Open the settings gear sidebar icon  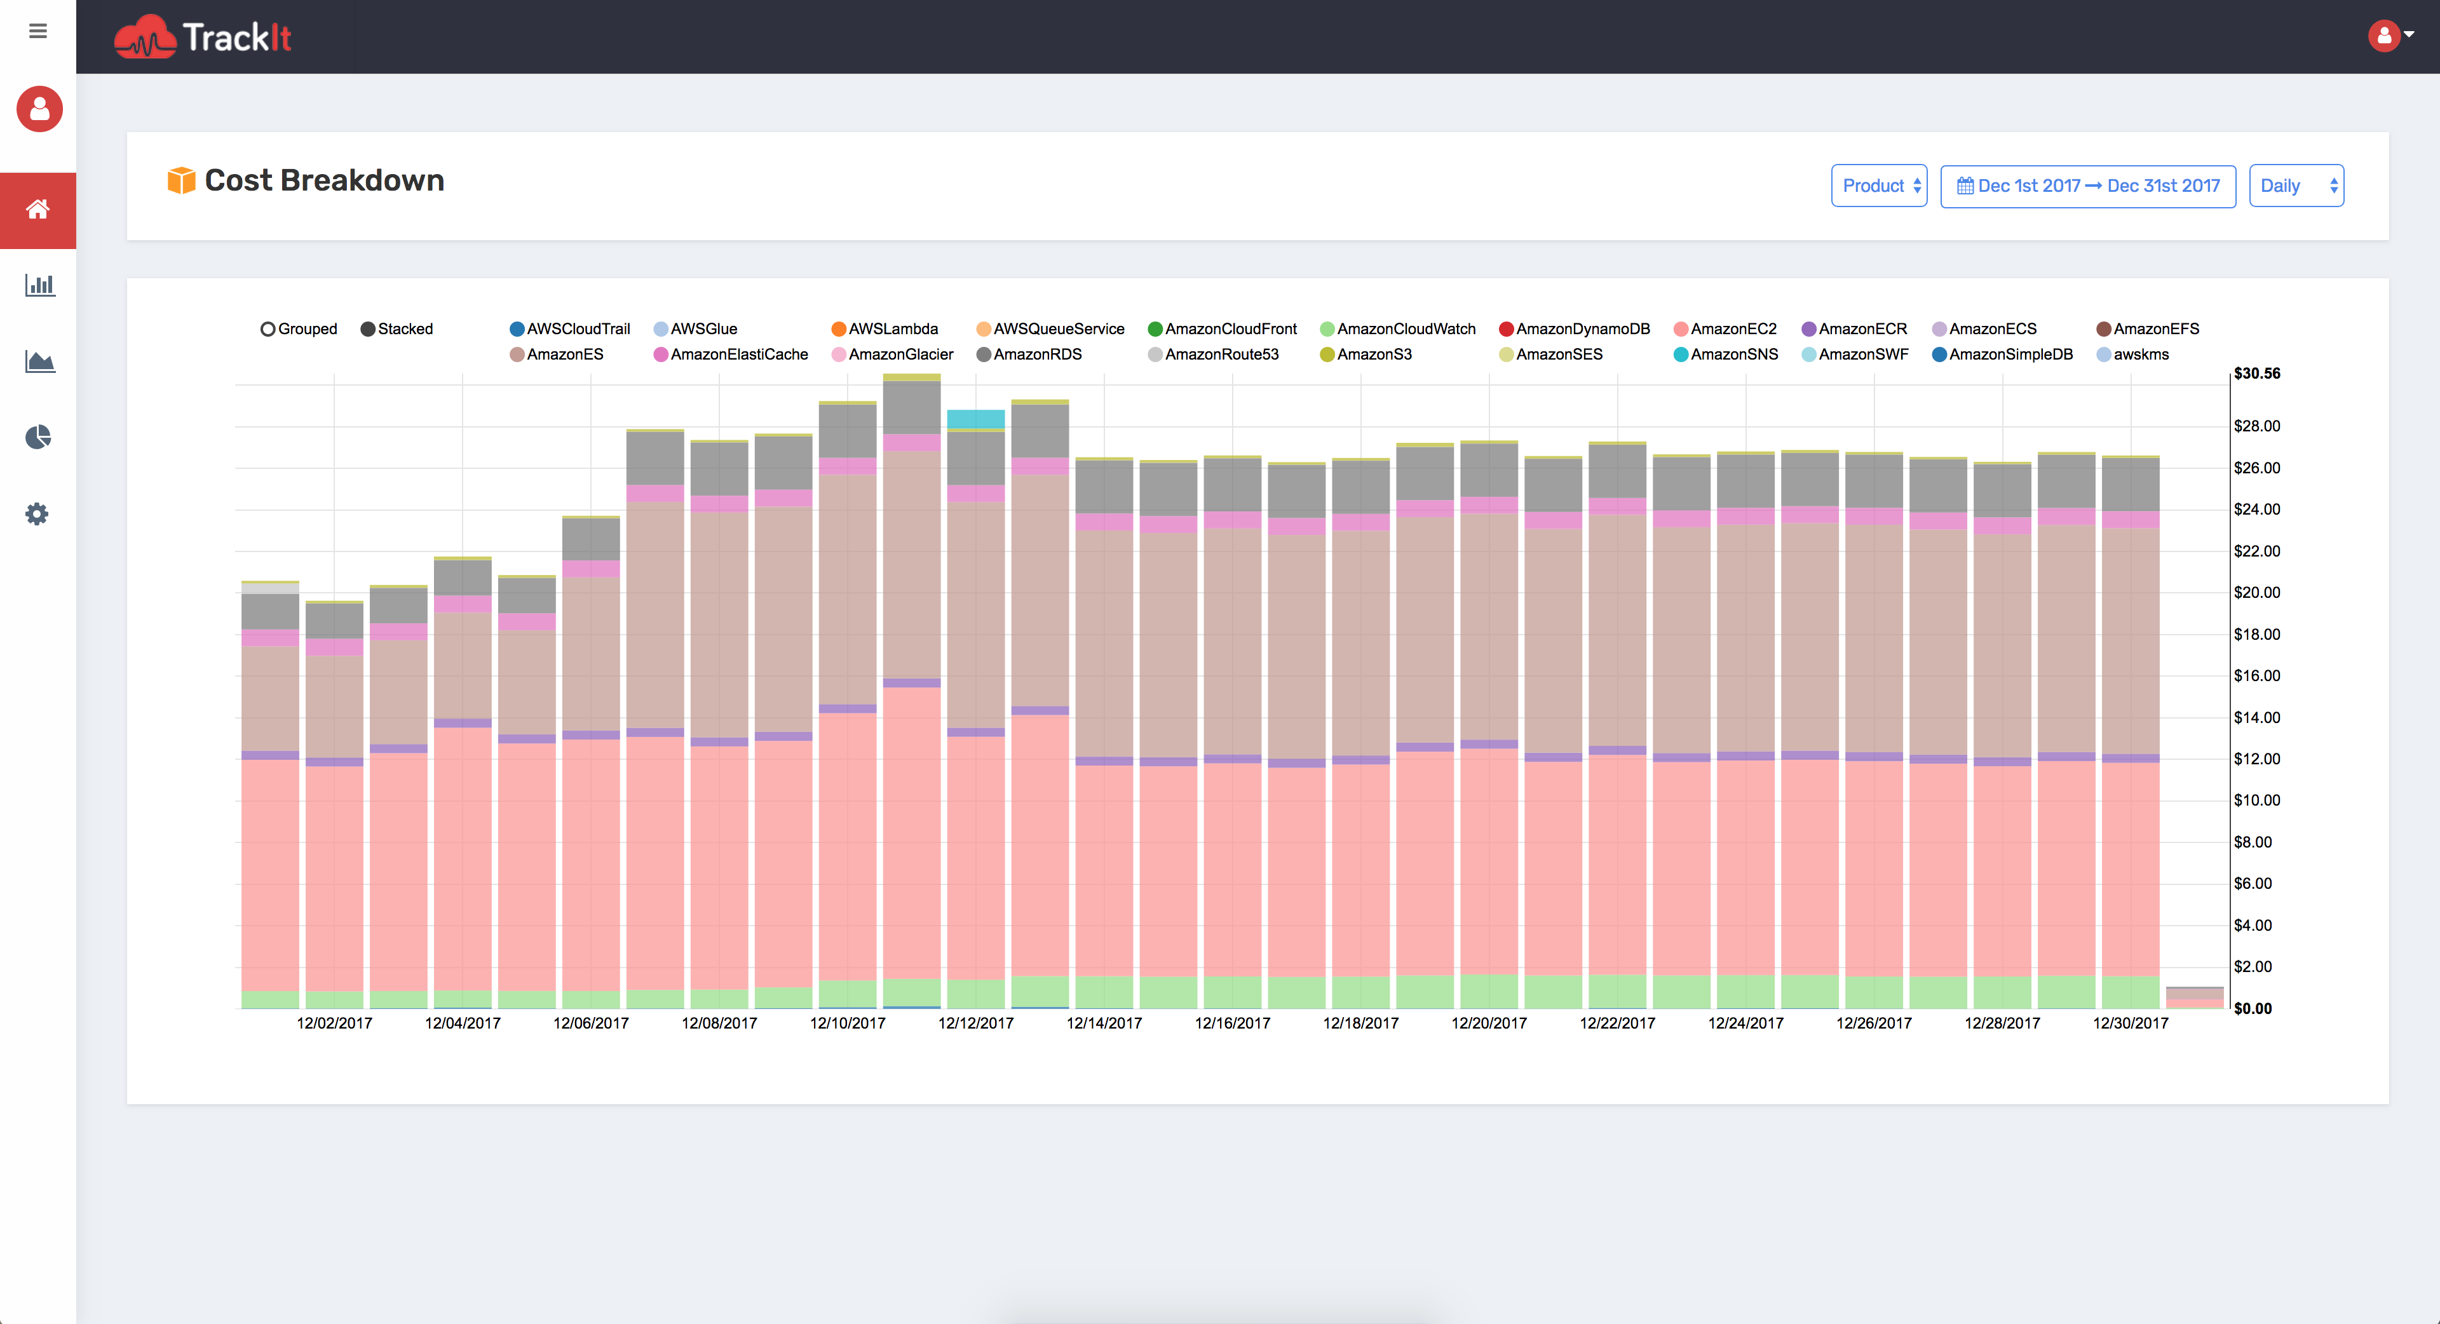[x=37, y=514]
